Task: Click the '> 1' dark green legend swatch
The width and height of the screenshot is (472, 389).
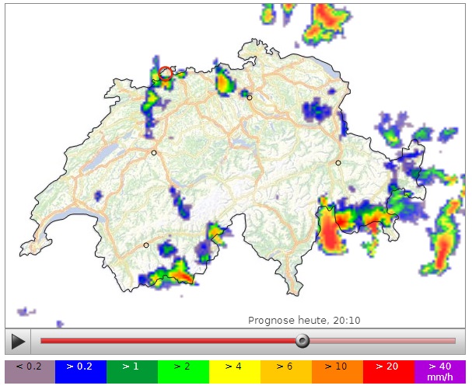Action: point(132,372)
